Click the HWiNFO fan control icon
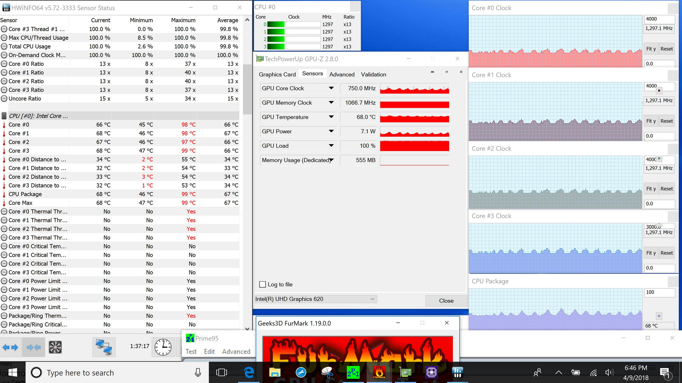 [55, 347]
